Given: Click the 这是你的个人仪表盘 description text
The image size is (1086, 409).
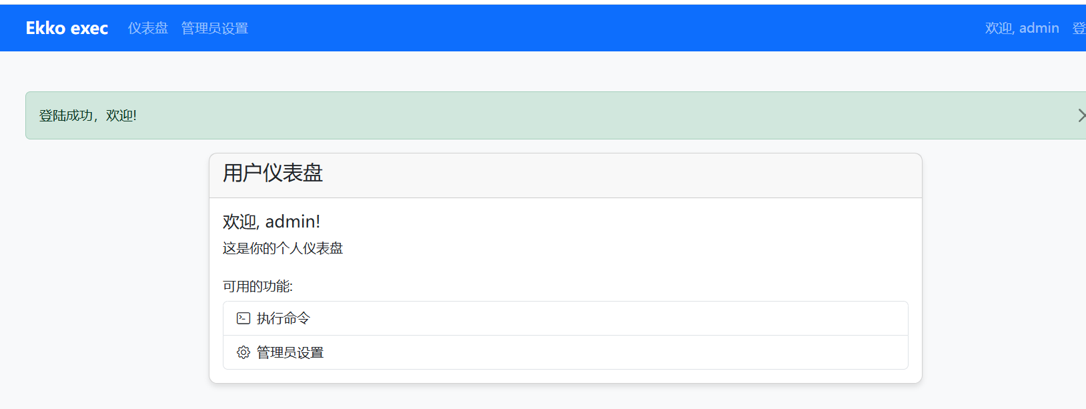Looking at the screenshot, I should 283,248.
